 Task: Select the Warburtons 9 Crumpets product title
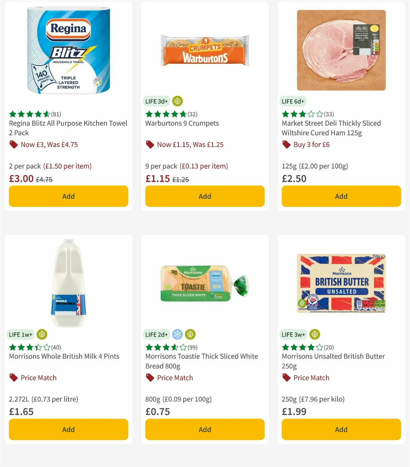pyautogui.click(x=182, y=123)
